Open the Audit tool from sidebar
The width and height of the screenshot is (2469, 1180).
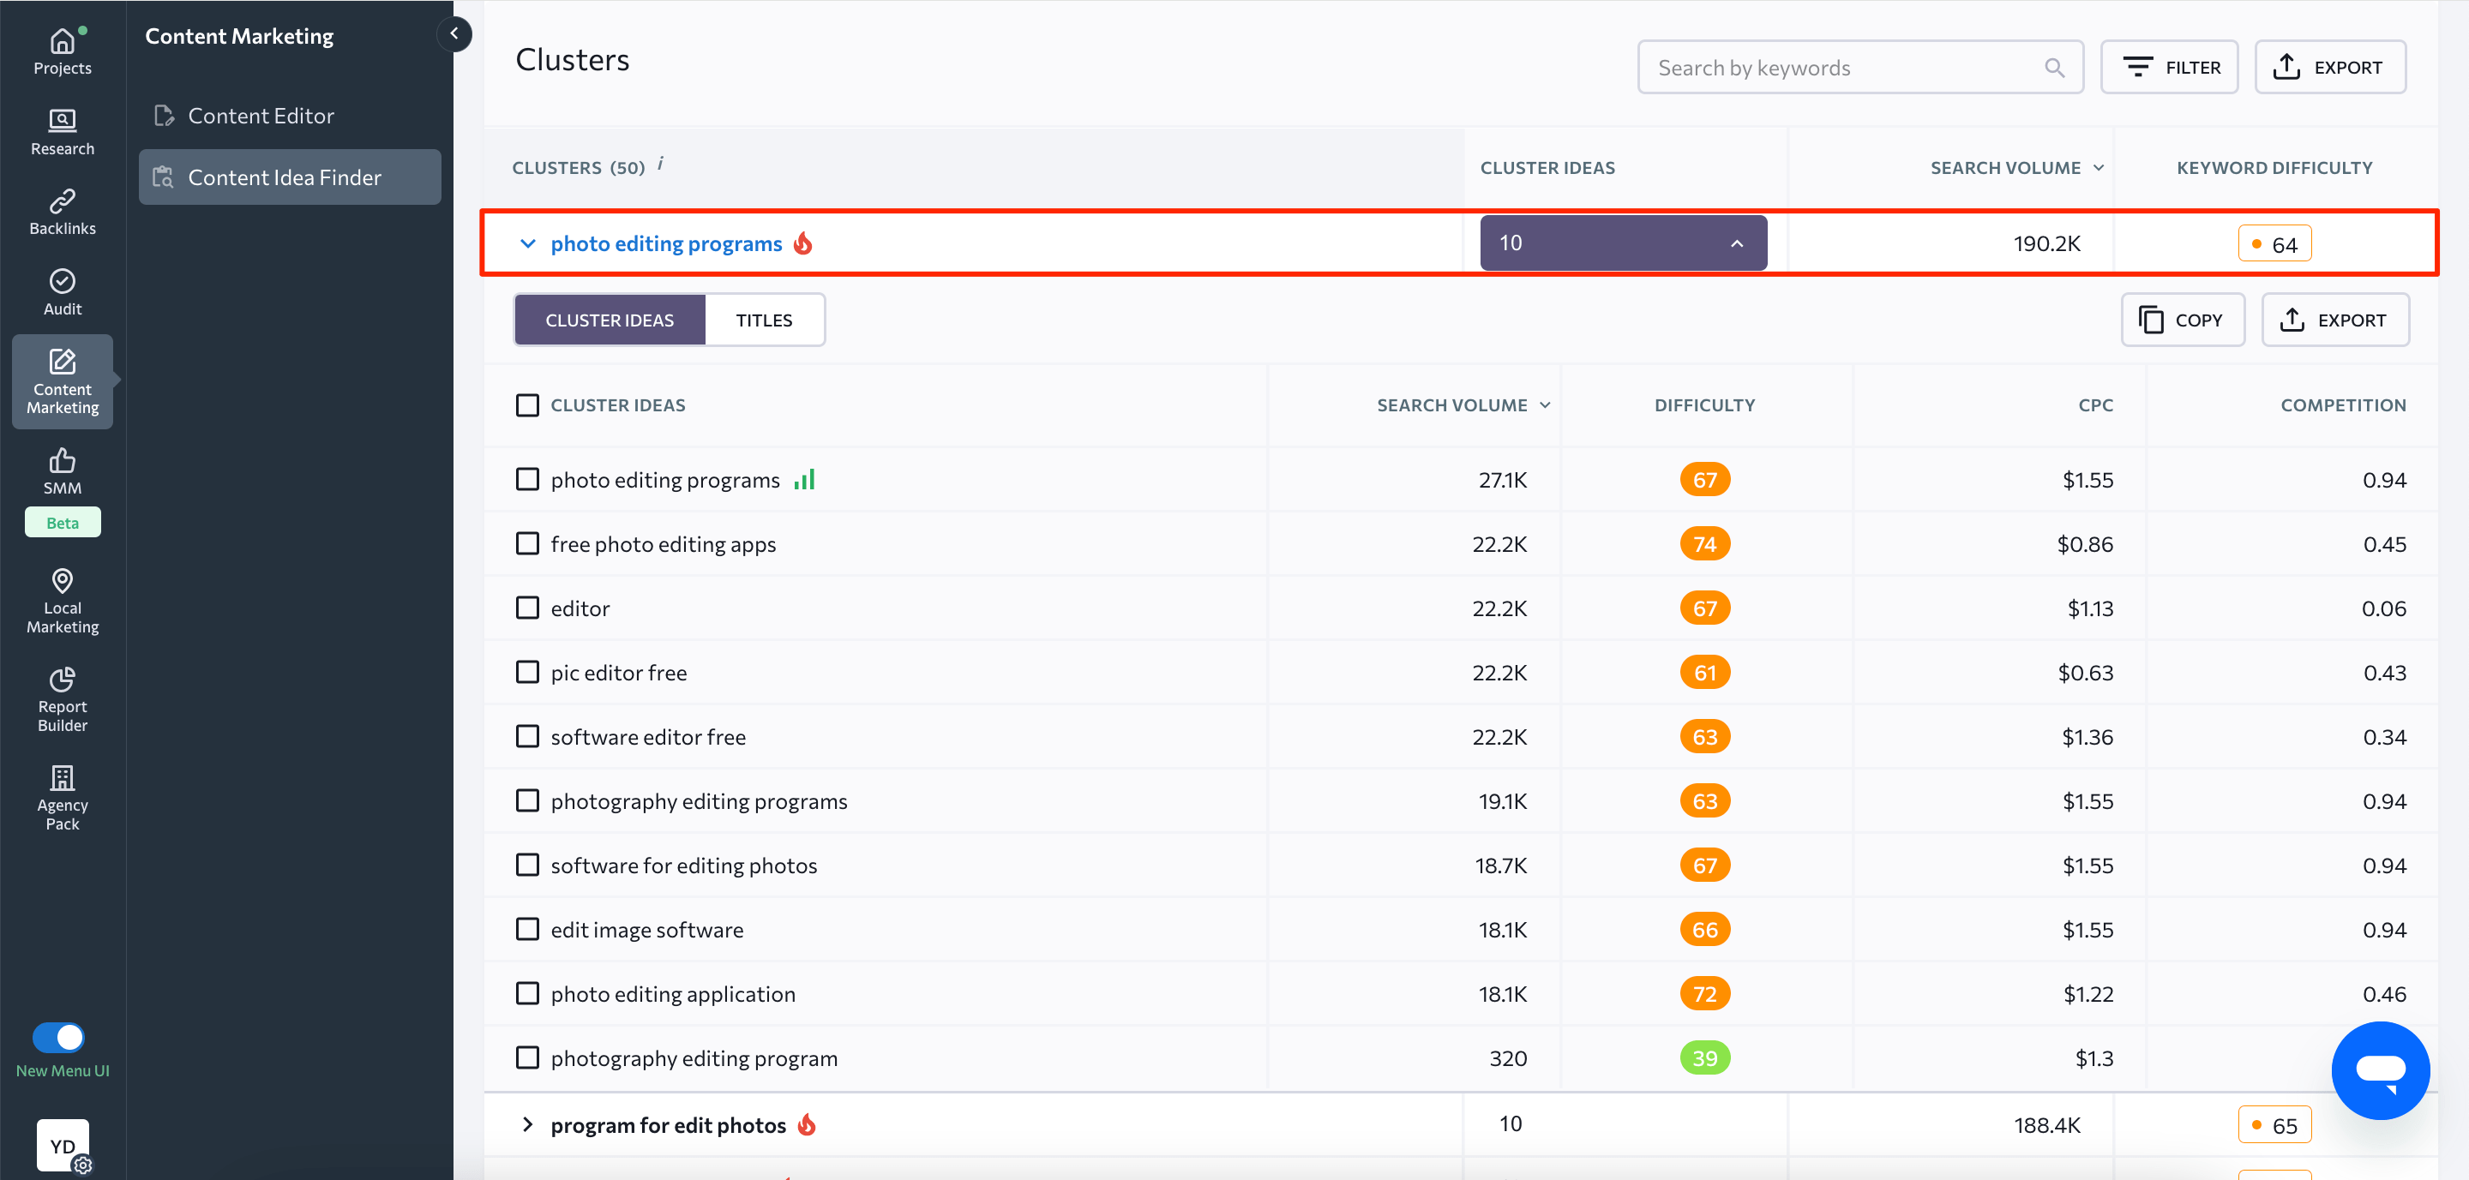pos(62,291)
